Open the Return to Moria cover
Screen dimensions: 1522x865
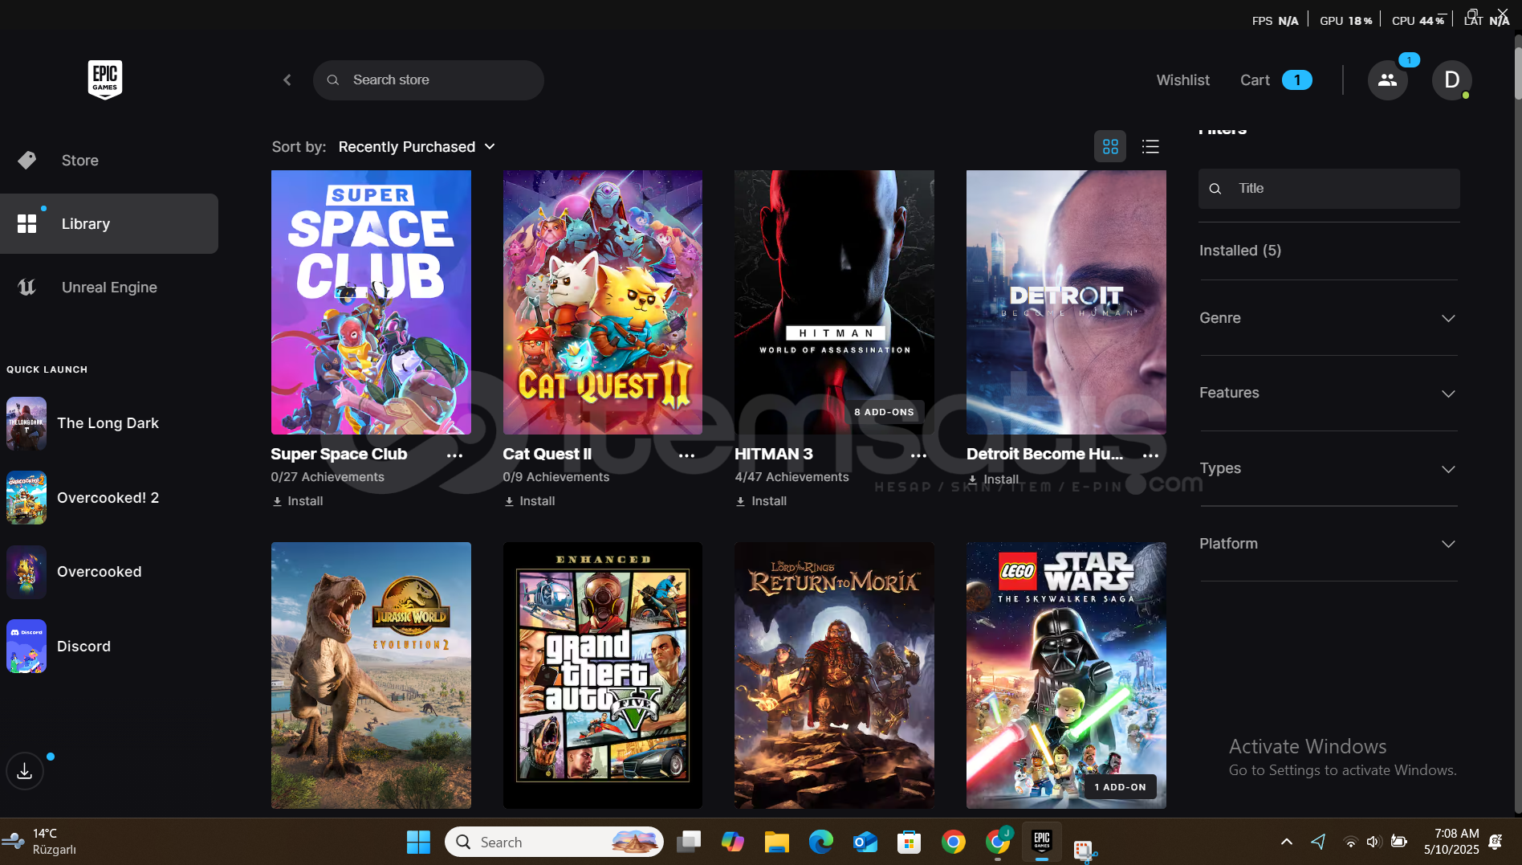[834, 675]
